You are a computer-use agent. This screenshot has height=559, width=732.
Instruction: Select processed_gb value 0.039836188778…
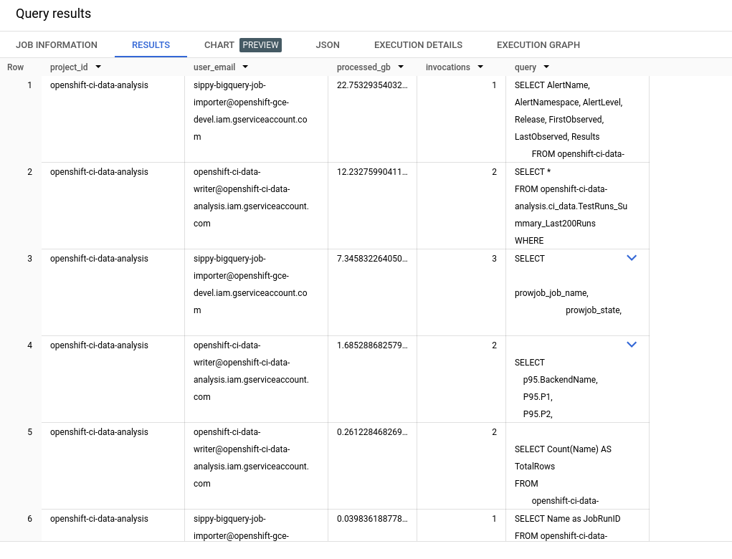(x=372, y=519)
